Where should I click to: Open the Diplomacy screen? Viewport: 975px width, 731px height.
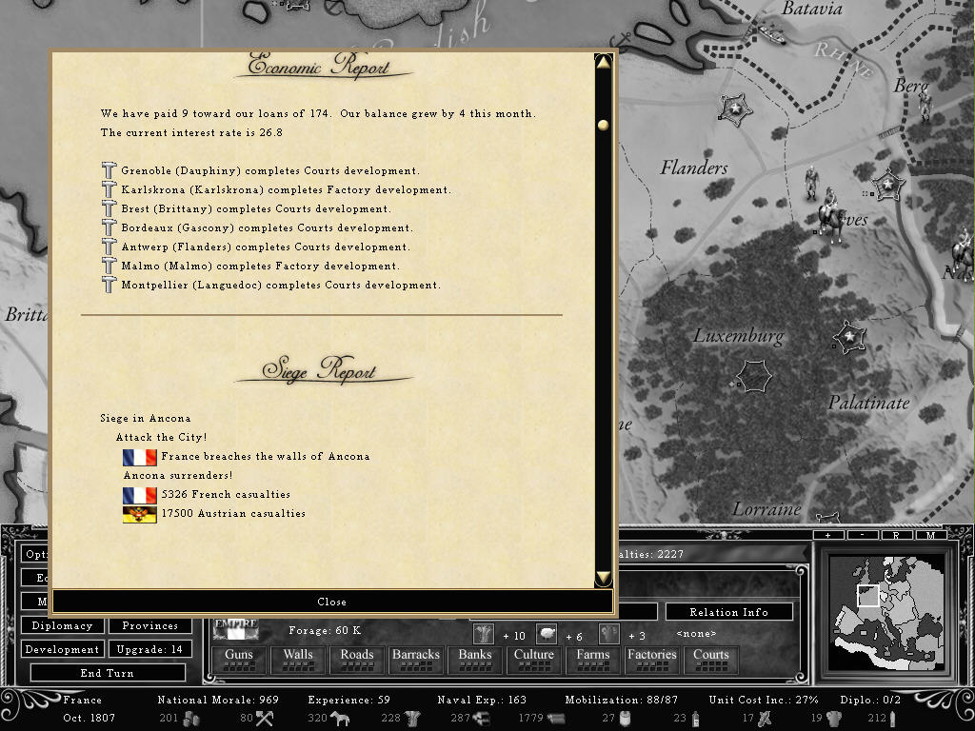62,626
